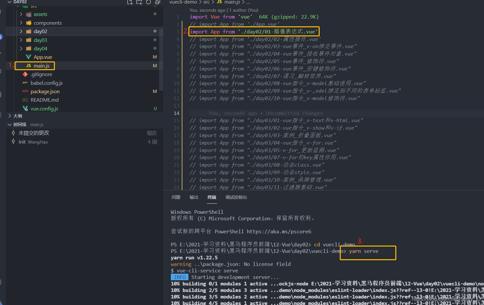Click the https://aka.ms/pscore6 link in terminal
The image size is (484, 305).
tap(279, 232)
